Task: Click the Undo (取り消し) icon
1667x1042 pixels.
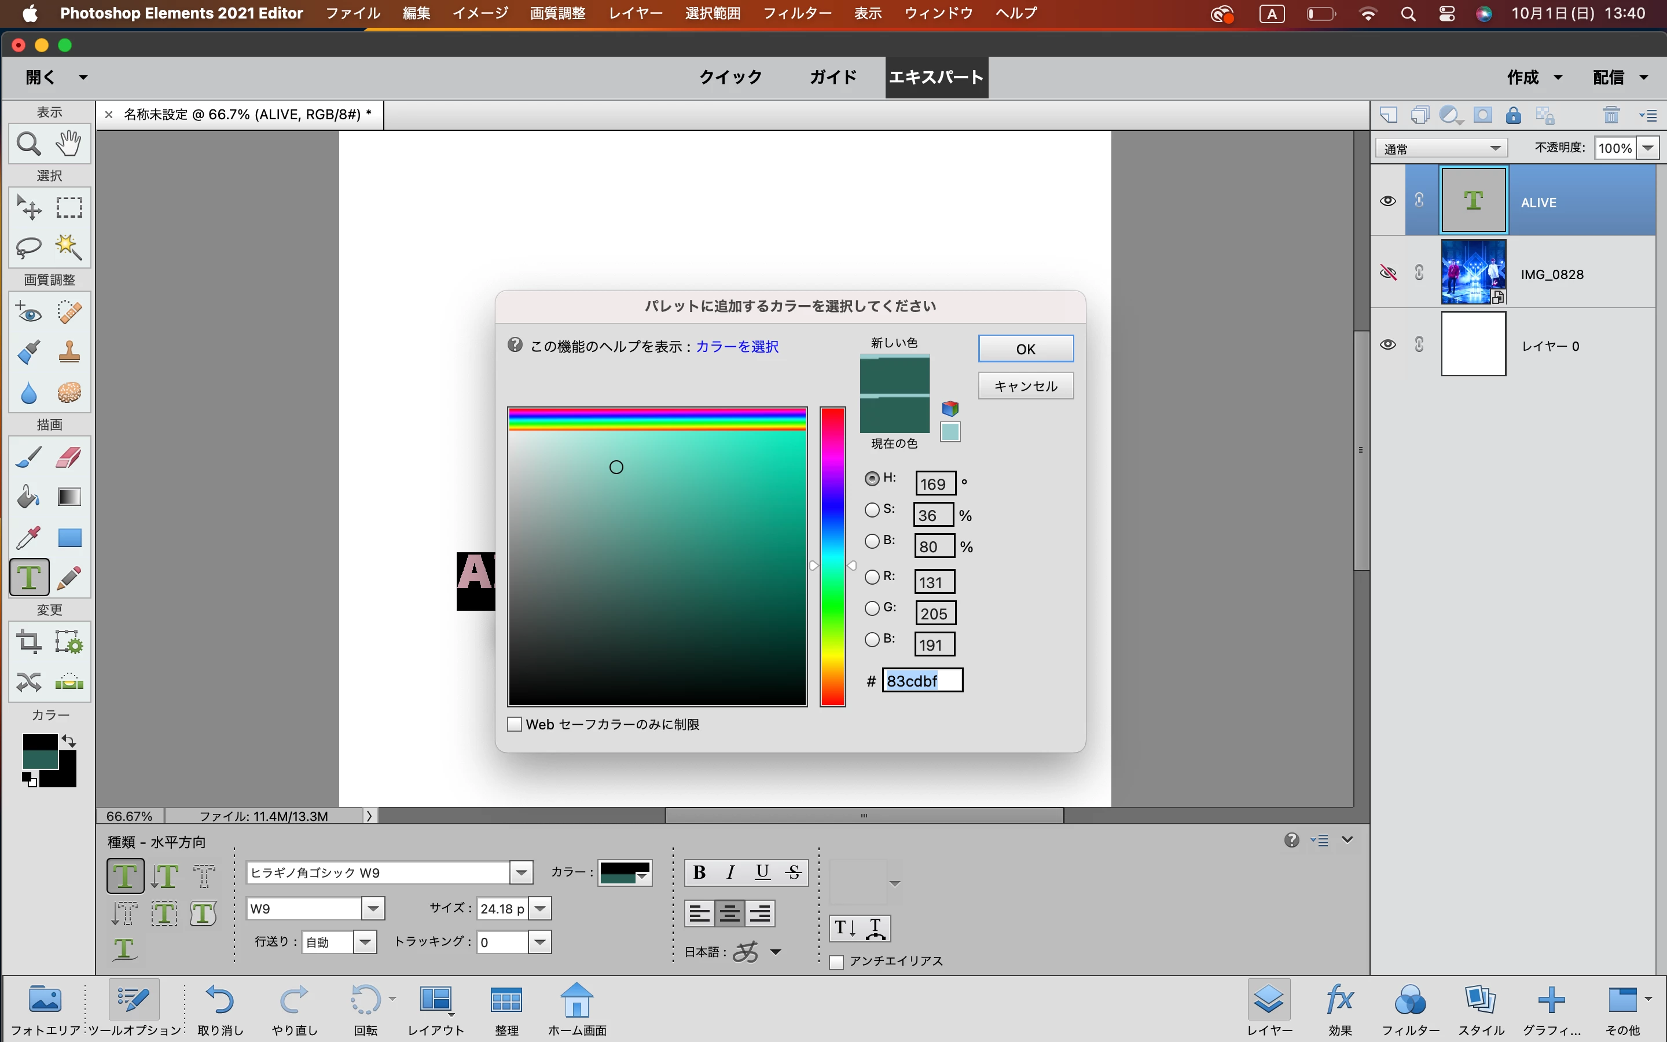Action: click(220, 1000)
